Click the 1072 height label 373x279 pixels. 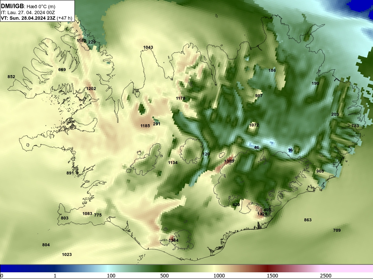click(254, 125)
